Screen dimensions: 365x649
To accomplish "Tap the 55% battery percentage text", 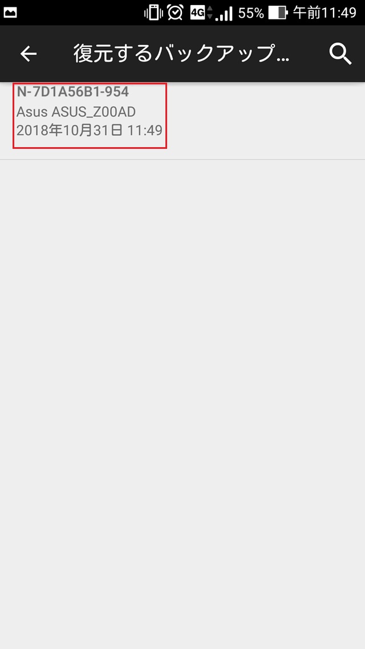I will click(x=251, y=13).
